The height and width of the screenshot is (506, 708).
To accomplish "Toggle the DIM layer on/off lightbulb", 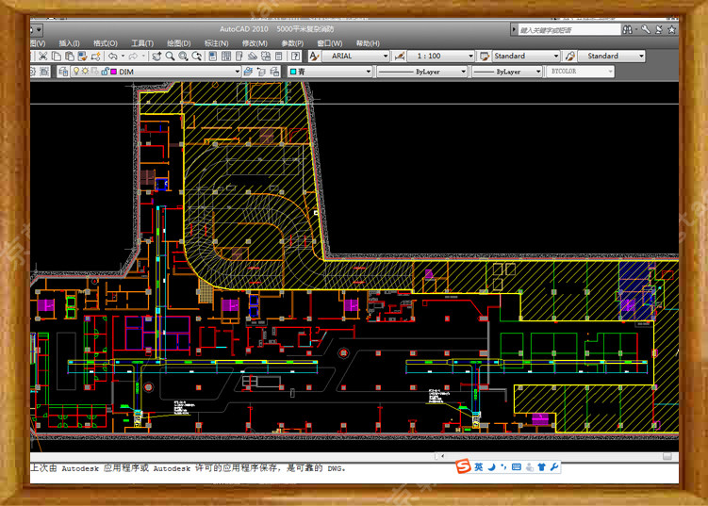I will point(76,71).
